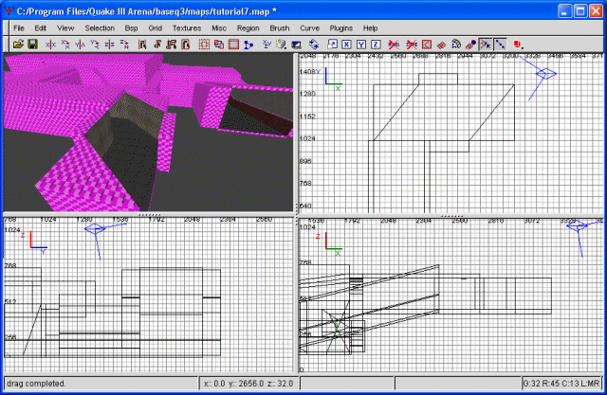
Task: Open the show entities as dropdown
Action: [519, 45]
